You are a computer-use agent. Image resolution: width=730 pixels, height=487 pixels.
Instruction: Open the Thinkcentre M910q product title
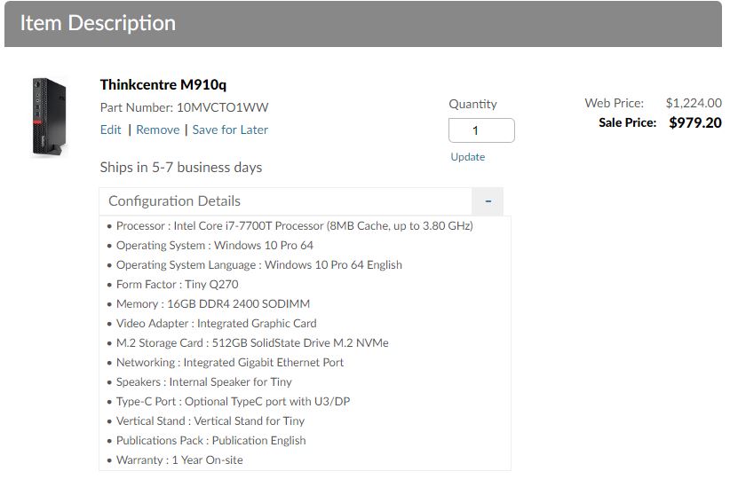coord(163,85)
